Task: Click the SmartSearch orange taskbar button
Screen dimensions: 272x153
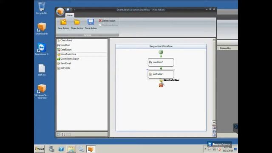Action: tap(91, 149)
